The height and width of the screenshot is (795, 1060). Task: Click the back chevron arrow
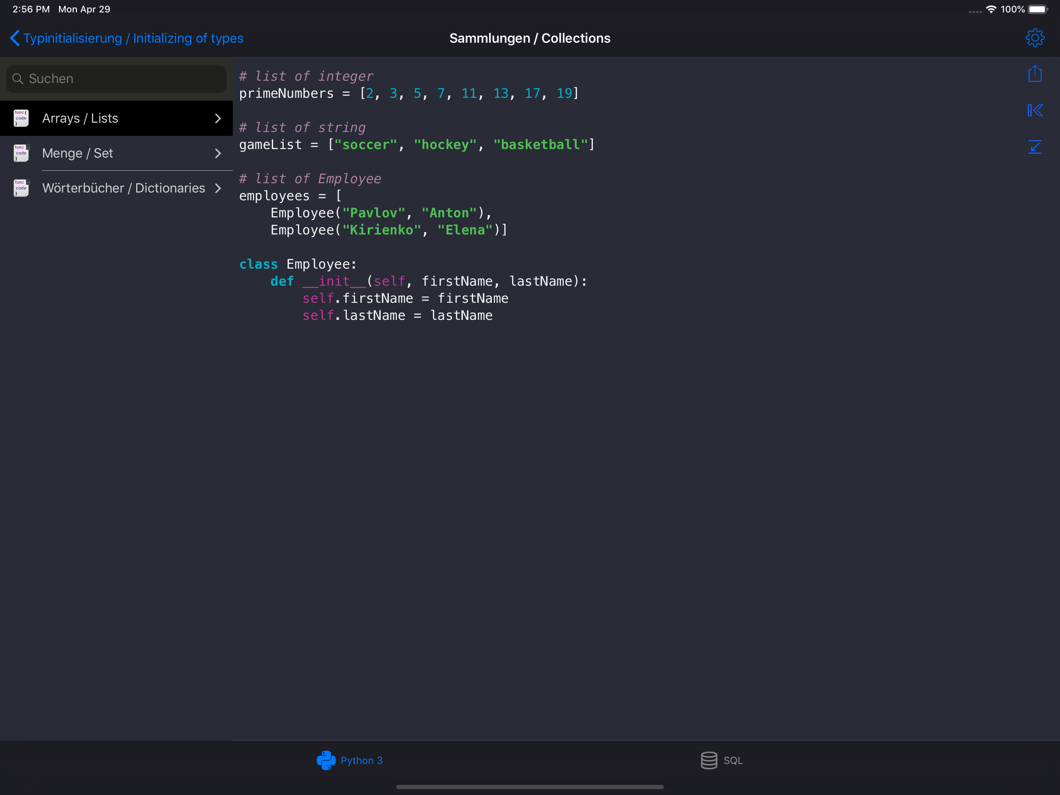coord(14,38)
